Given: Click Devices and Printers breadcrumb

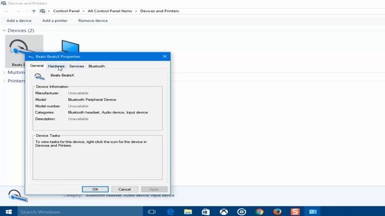Looking at the screenshot, I should [x=159, y=11].
